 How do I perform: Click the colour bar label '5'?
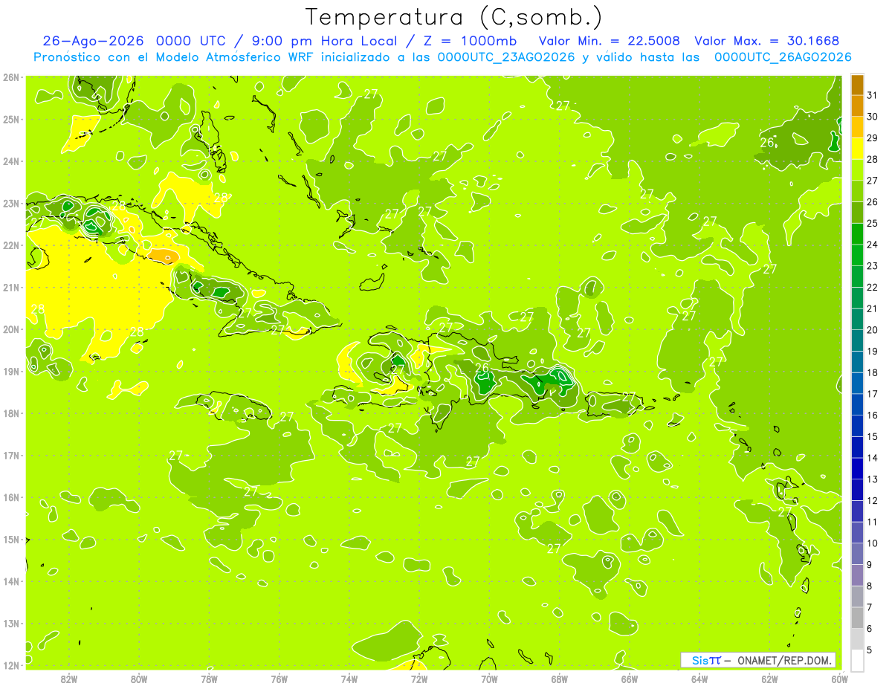click(870, 650)
